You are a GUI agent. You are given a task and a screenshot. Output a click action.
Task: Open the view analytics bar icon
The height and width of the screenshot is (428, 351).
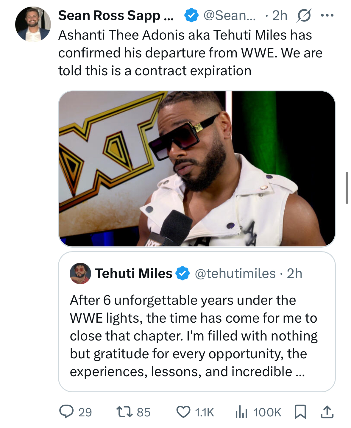(241, 412)
